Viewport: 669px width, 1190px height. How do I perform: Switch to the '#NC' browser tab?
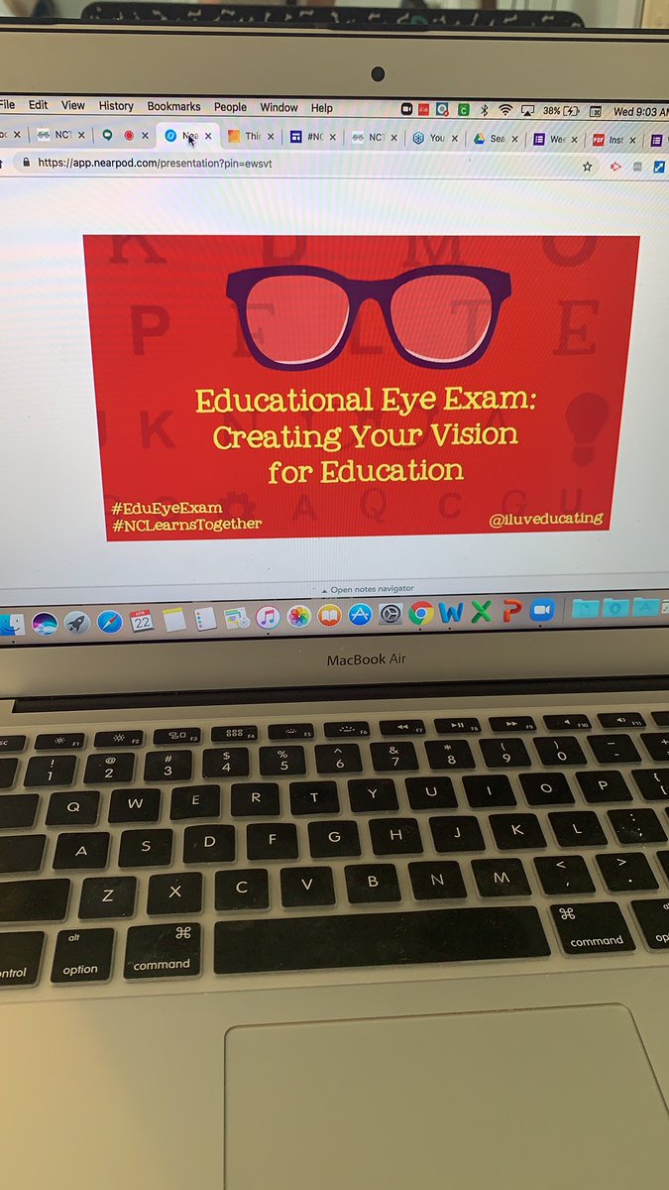tap(312, 138)
